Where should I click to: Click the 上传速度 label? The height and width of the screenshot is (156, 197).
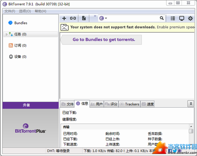coord(113,144)
